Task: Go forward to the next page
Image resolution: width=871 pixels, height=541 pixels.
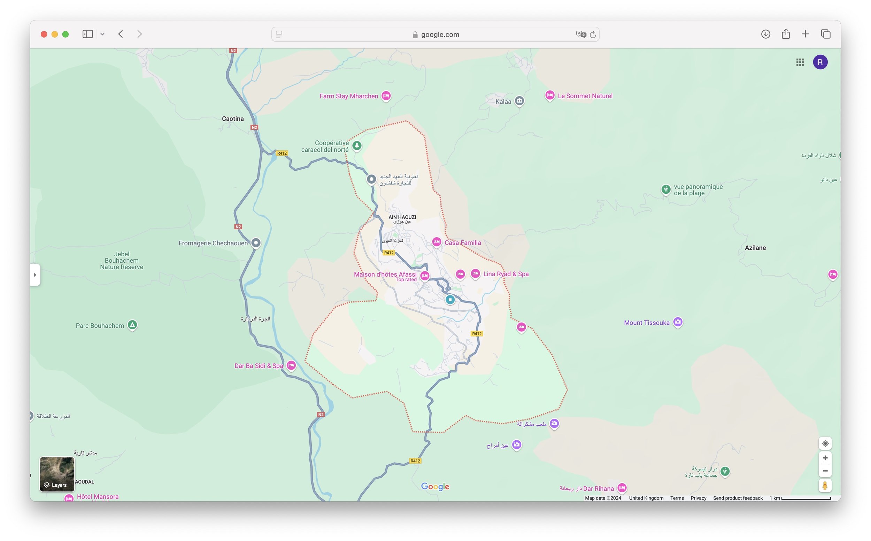Action: pyautogui.click(x=140, y=34)
